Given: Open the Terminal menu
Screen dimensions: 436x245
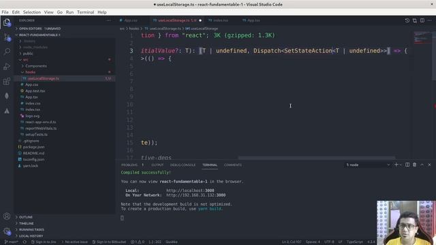Looking at the screenshot, I should [x=85, y=12].
